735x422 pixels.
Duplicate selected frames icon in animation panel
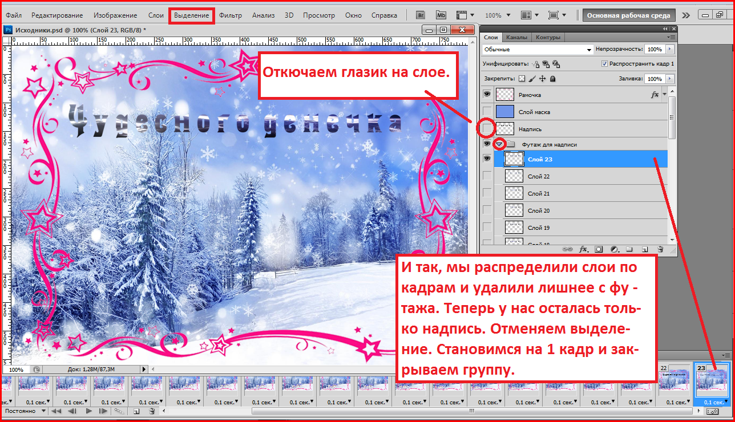click(x=136, y=411)
